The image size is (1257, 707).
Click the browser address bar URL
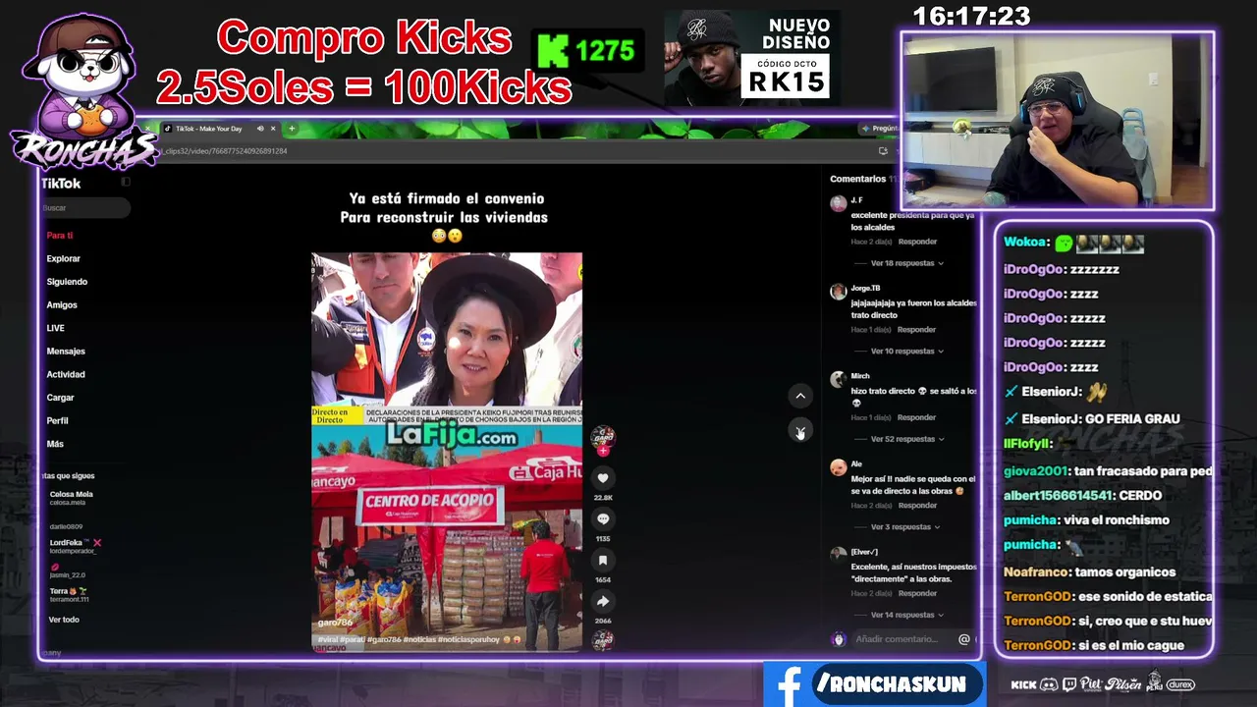coord(224,151)
